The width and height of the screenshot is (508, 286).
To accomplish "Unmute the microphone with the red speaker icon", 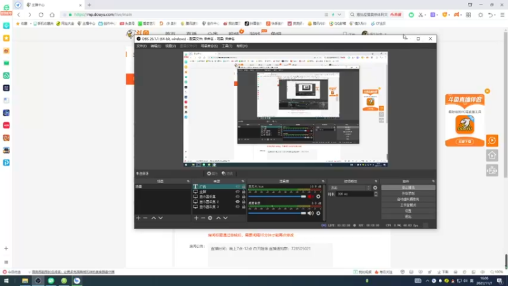I will [x=311, y=196].
